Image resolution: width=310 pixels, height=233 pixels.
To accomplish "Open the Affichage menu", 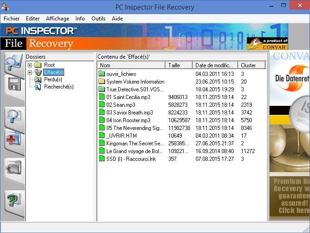I will [x=58, y=19].
